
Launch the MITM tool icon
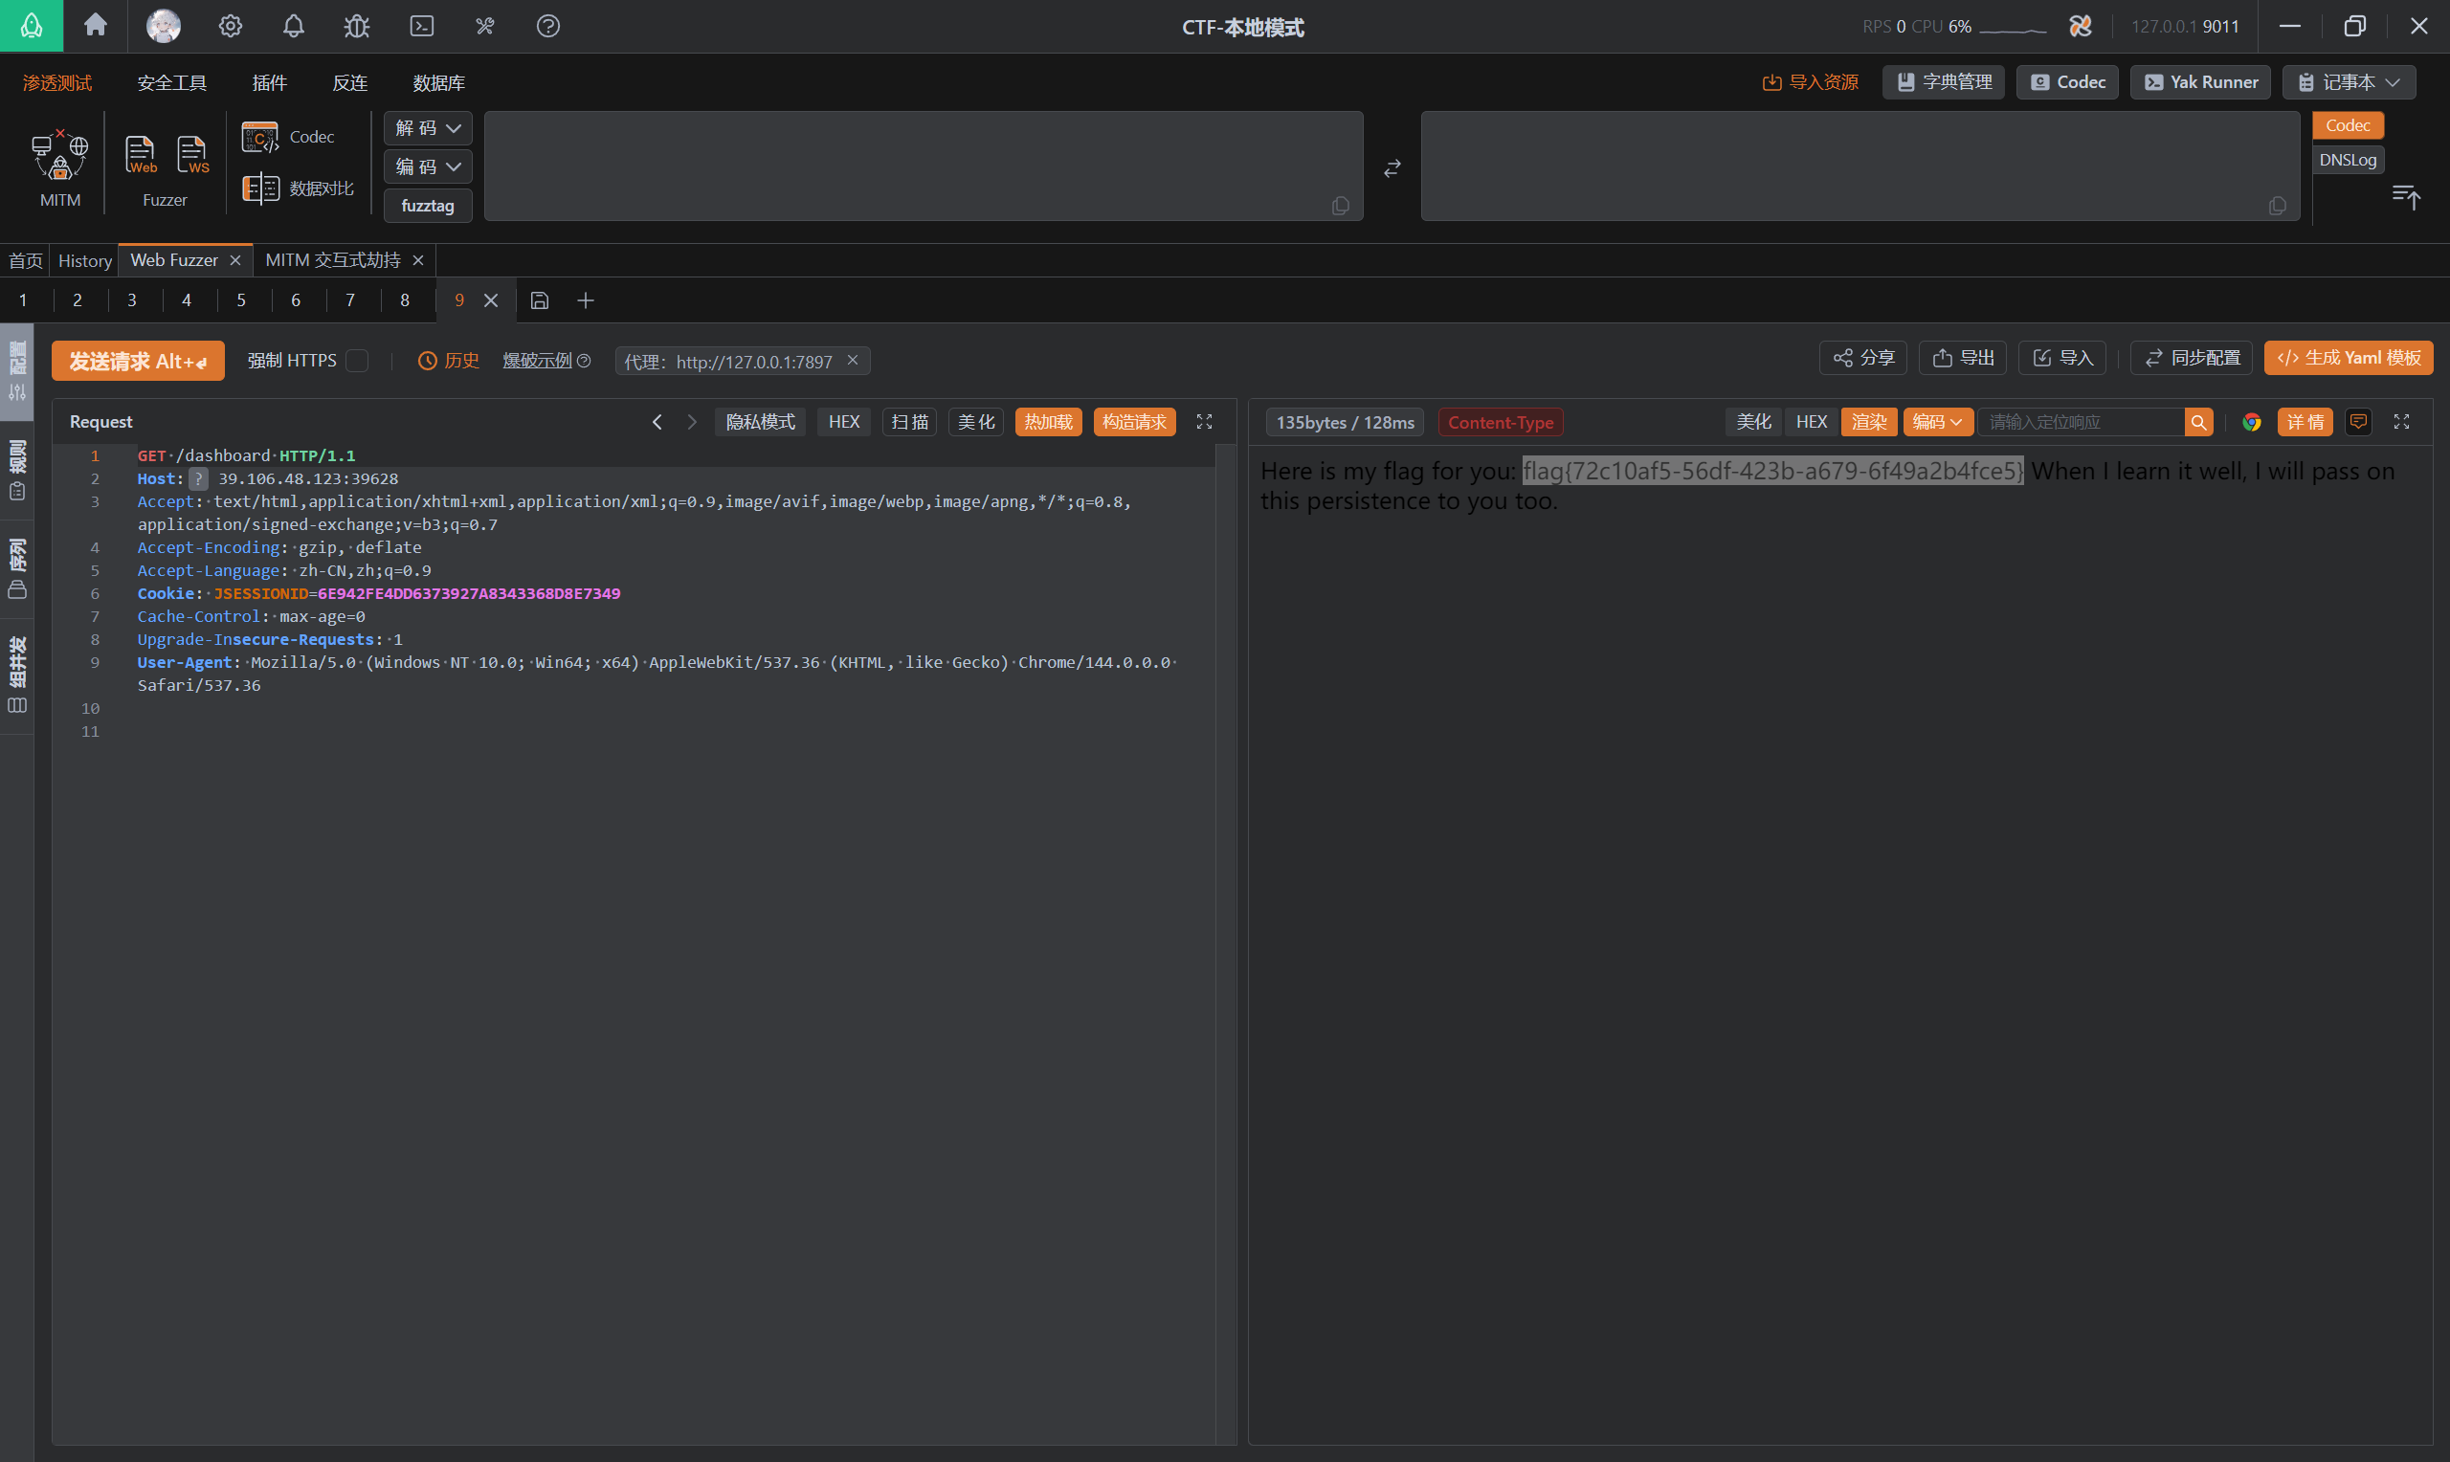pos(60,167)
